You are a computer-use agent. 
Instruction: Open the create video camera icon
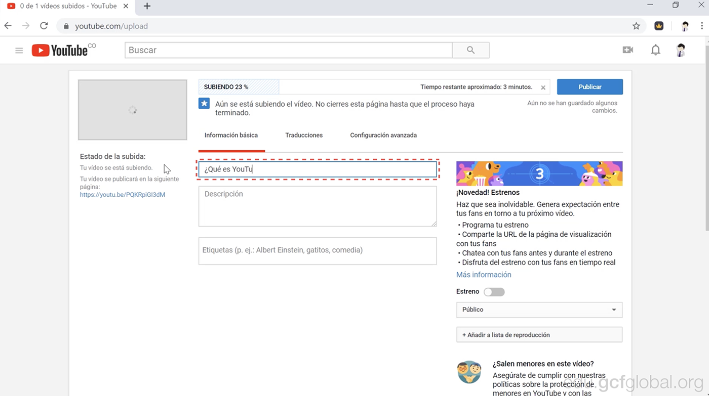point(628,50)
